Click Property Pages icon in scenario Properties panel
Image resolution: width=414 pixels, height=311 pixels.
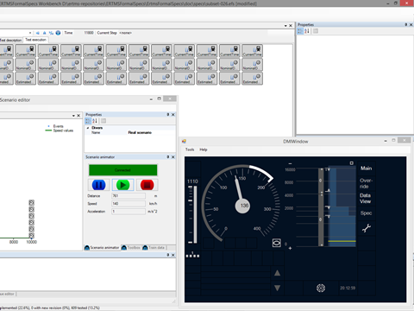[x=103, y=121]
